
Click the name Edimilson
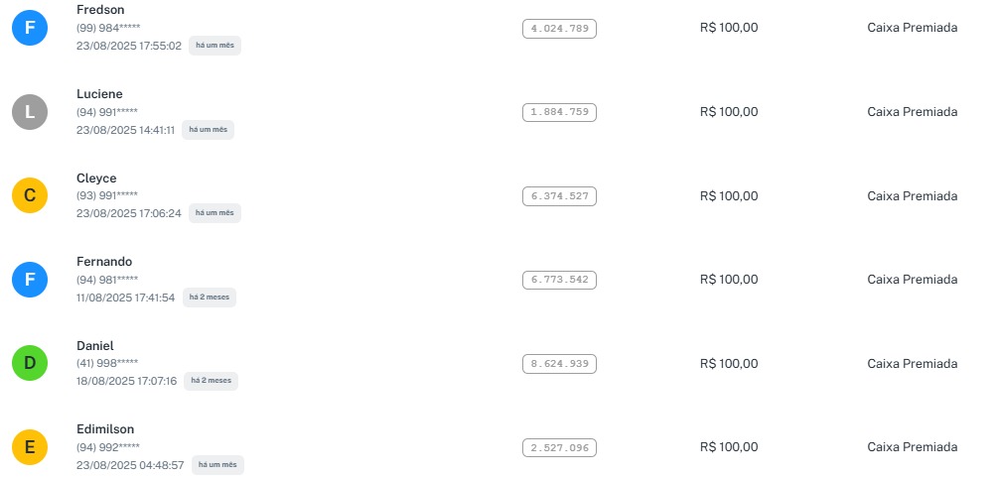point(106,429)
